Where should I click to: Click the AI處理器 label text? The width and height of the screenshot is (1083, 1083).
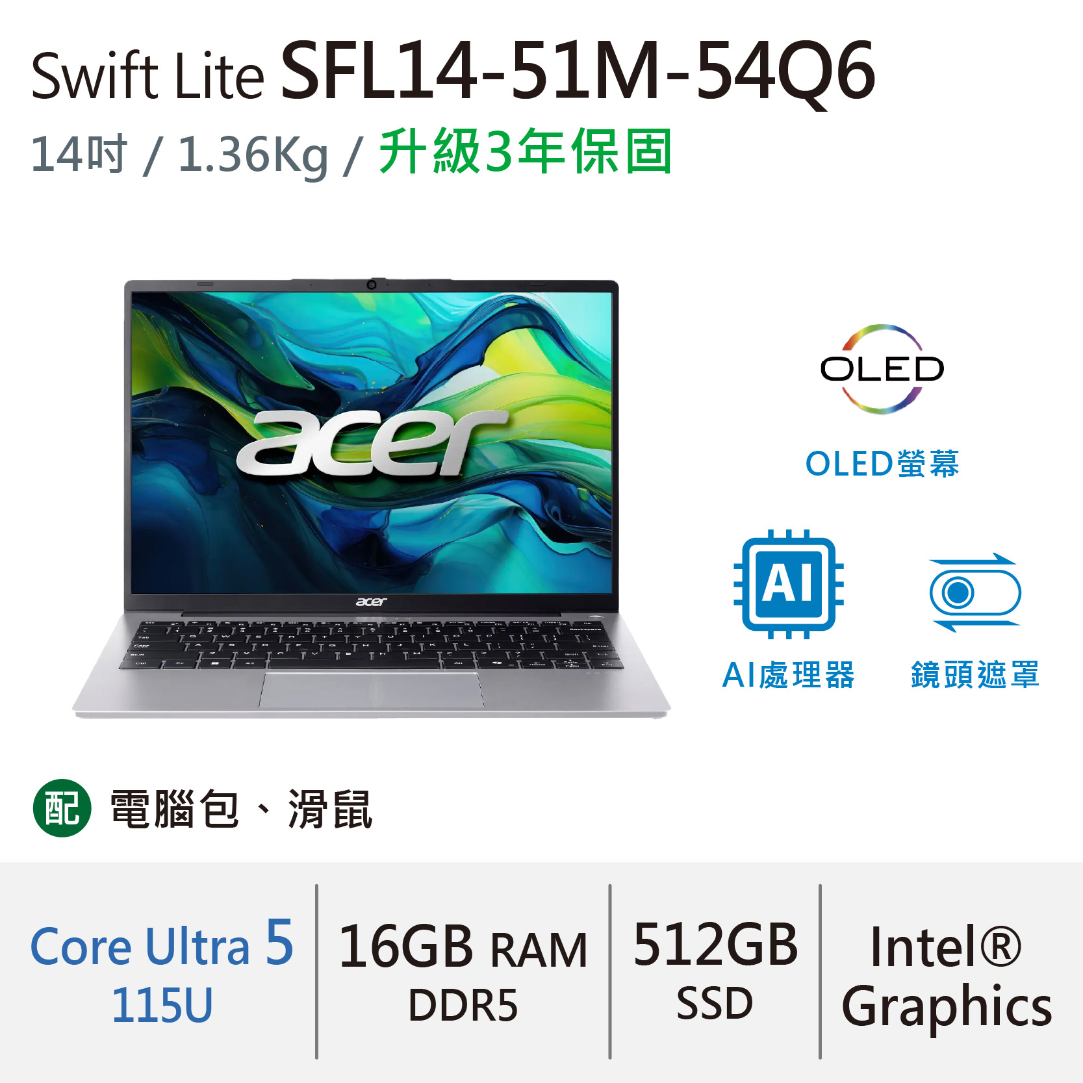point(789,674)
